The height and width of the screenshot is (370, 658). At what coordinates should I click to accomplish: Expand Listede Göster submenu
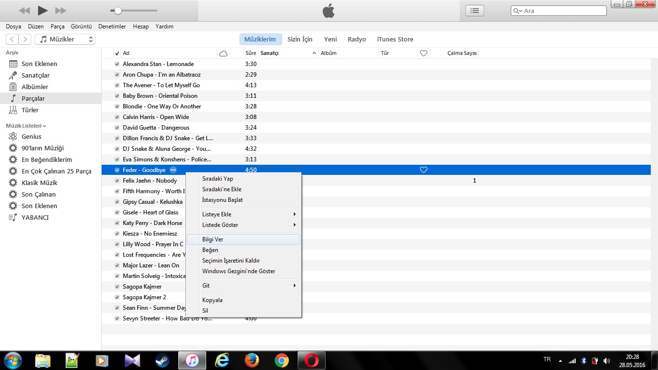pyautogui.click(x=244, y=225)
